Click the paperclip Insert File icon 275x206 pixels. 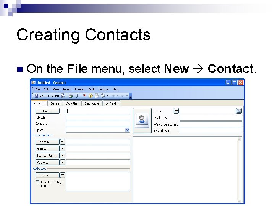click(x=77, y=96)
